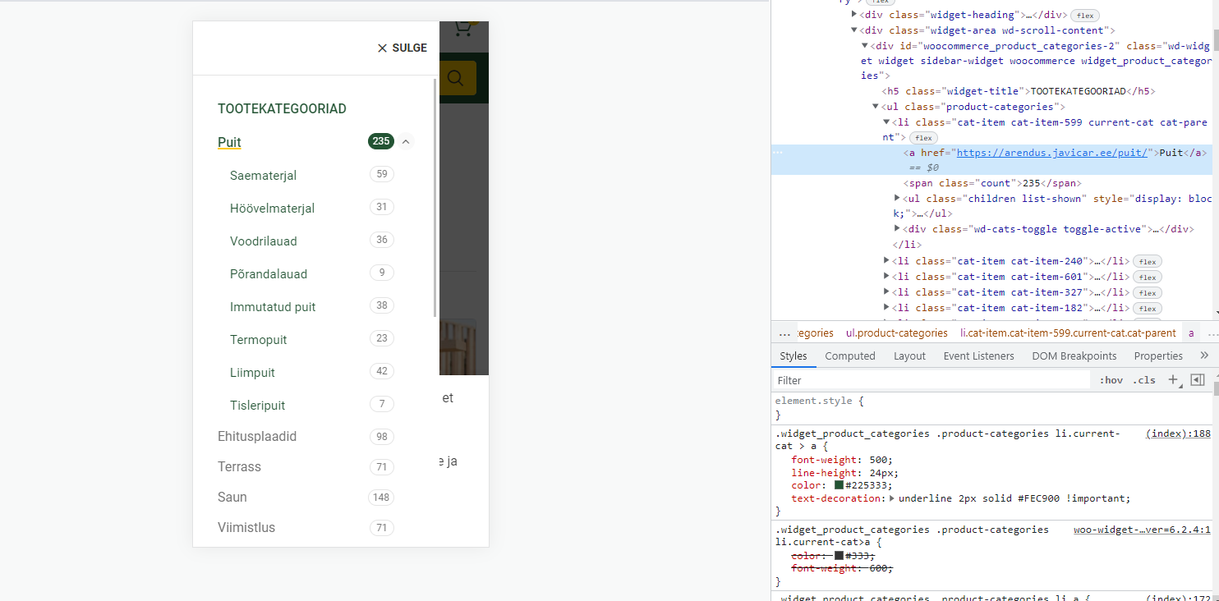The image size is (1219, 601).
Task: Toggle the flex badge for cat-item-601
Action: [x=1148, y=278]
